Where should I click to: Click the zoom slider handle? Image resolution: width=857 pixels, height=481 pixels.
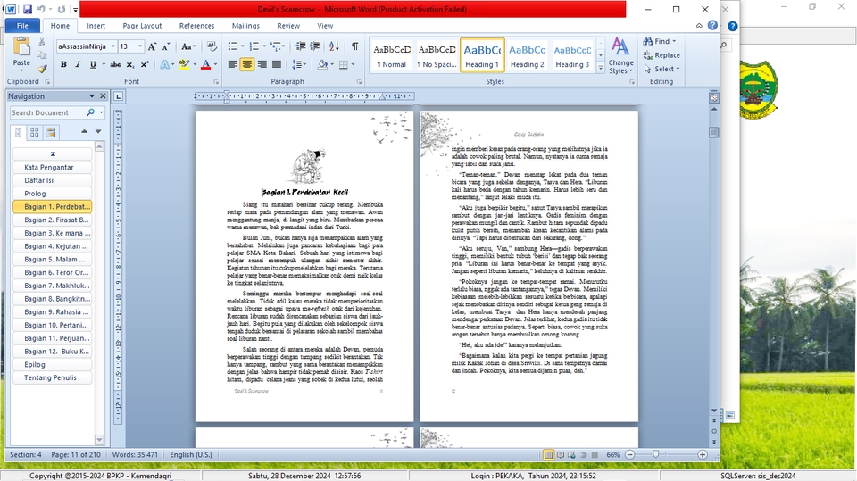point(656,454)
